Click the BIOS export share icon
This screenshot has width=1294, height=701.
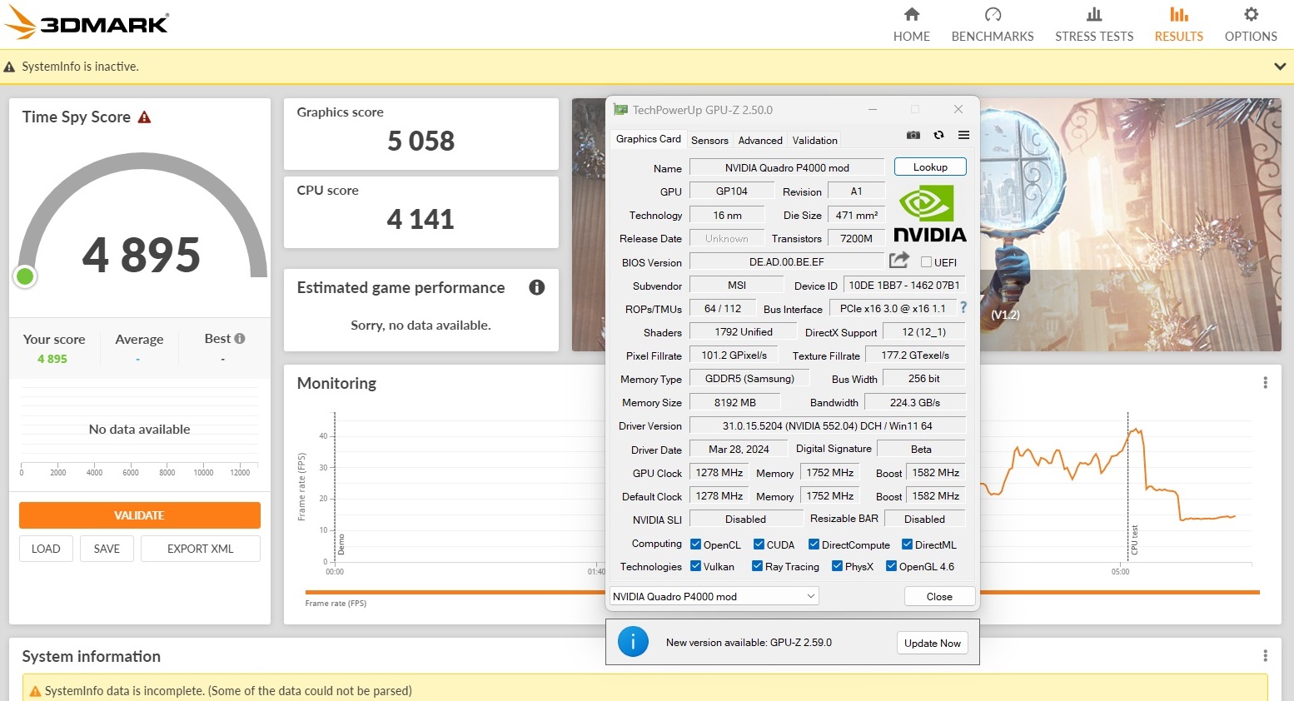[x=899, y=261]
